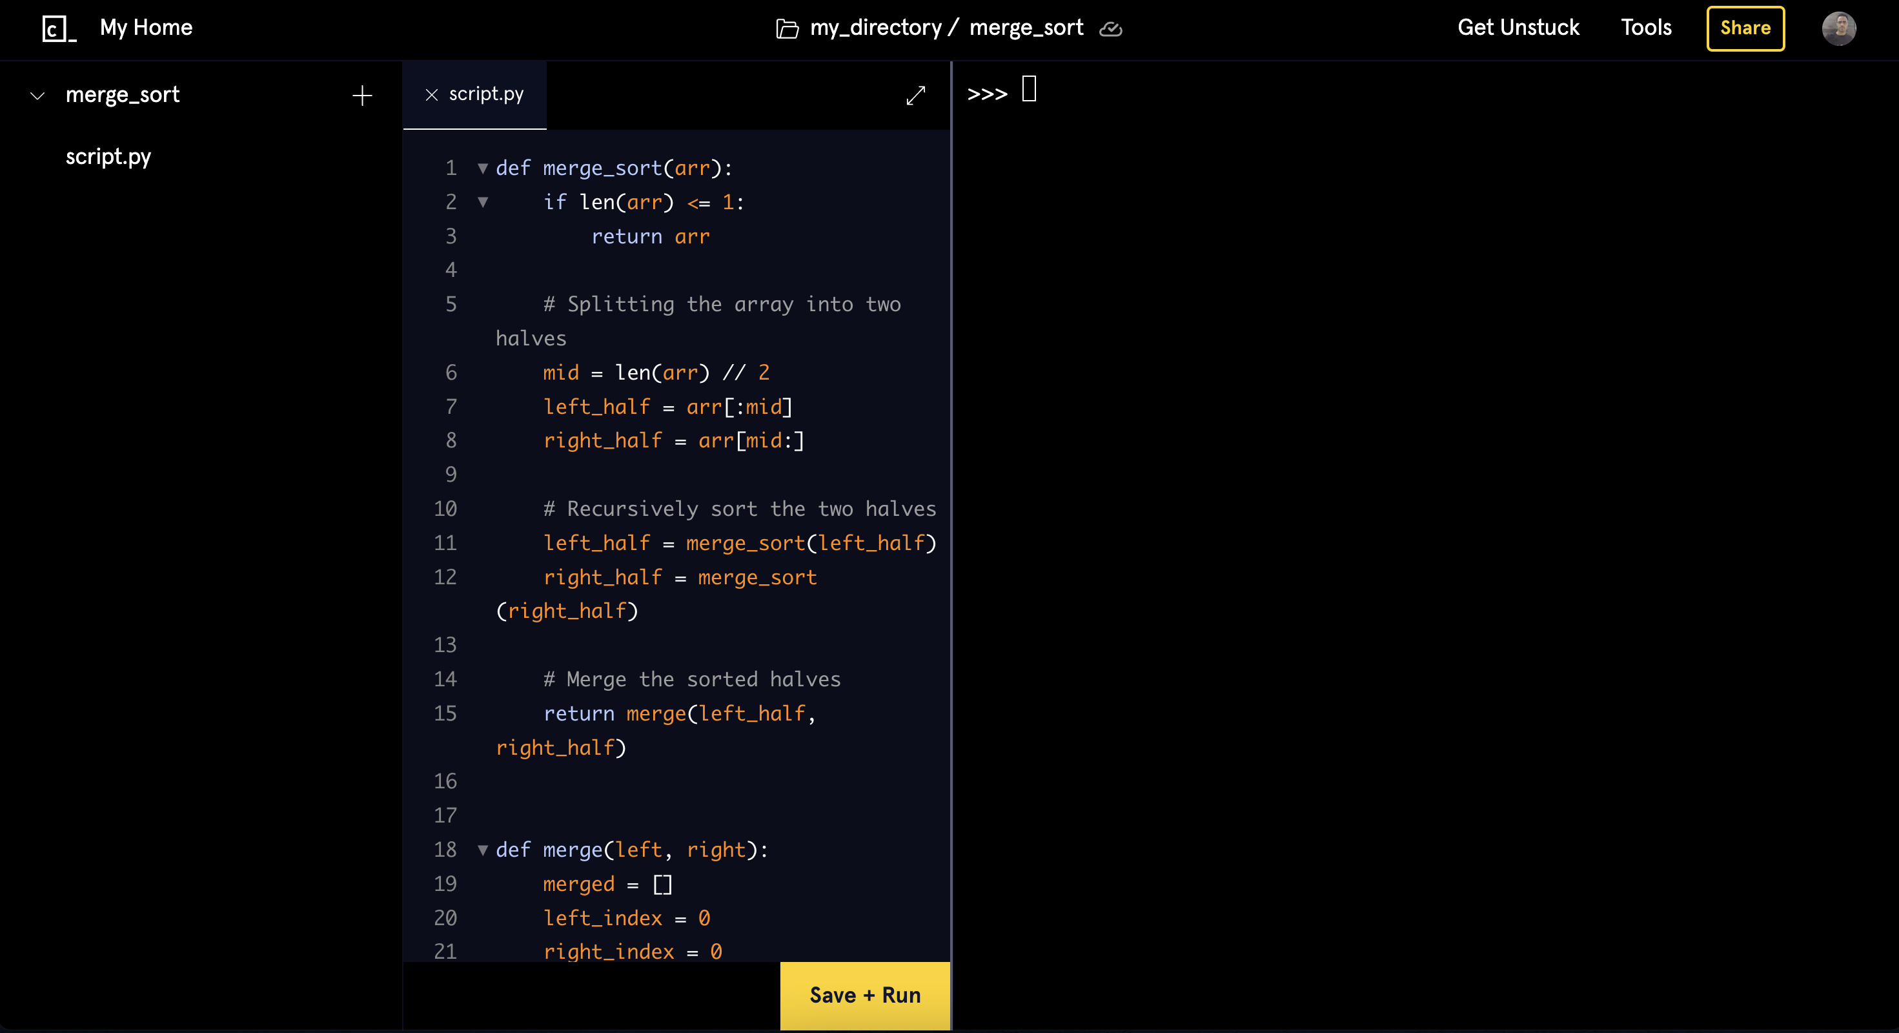Close the script.py tab
The width and height of the screenshot is (1899, 1033).
click(432, 95)
